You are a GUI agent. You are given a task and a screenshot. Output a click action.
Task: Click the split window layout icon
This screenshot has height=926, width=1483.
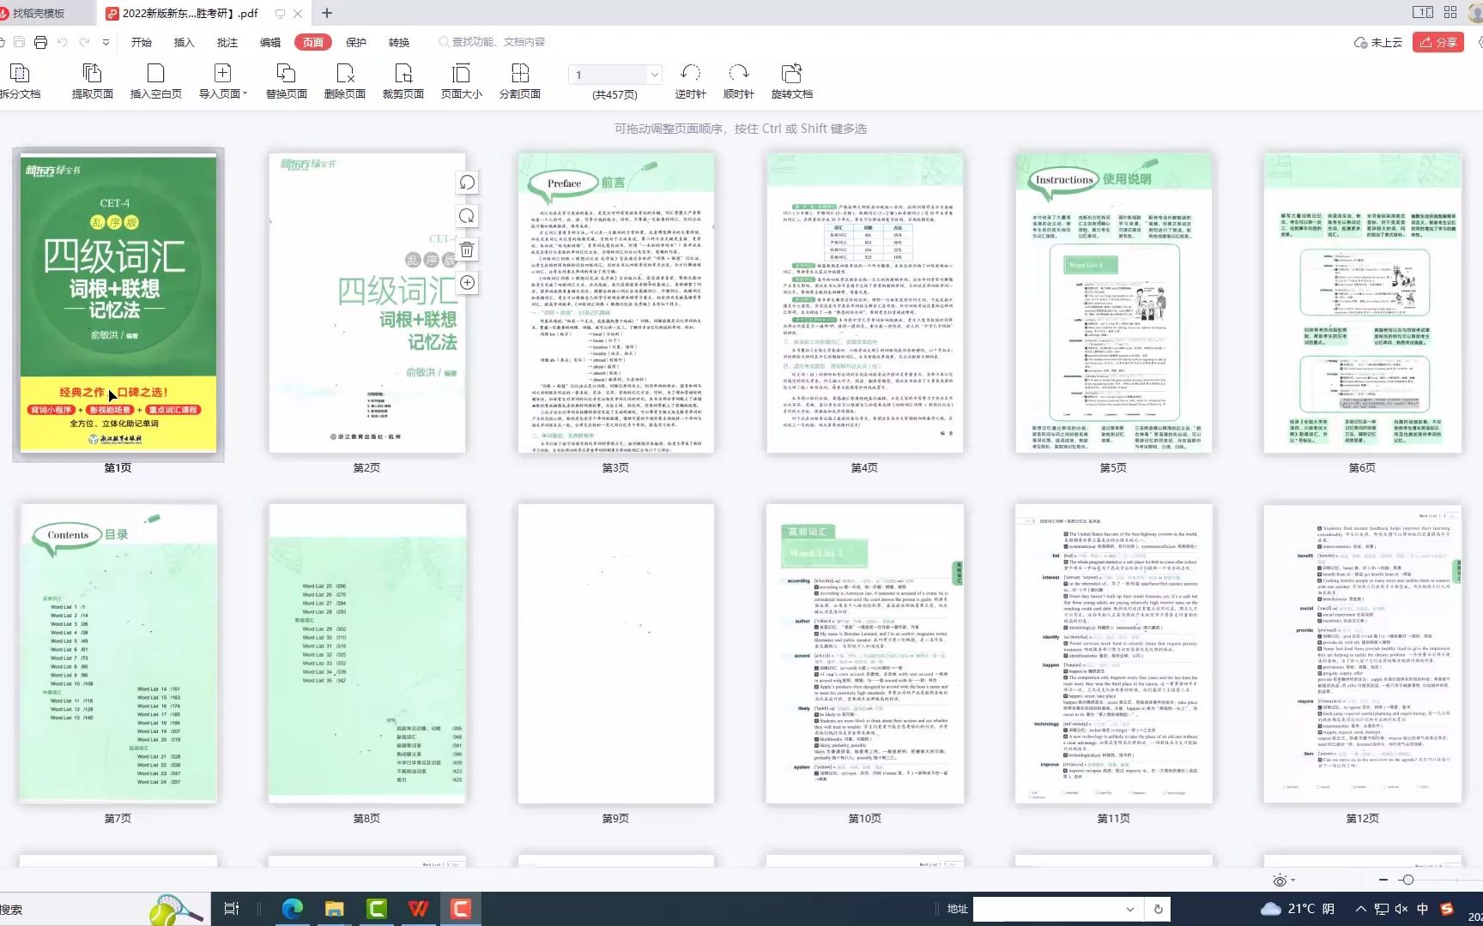coord(1422,12)
